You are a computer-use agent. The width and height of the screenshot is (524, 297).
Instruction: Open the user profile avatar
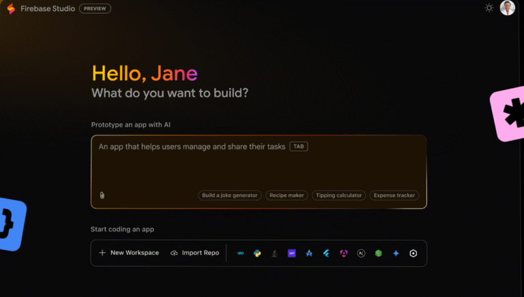[508, 7]
